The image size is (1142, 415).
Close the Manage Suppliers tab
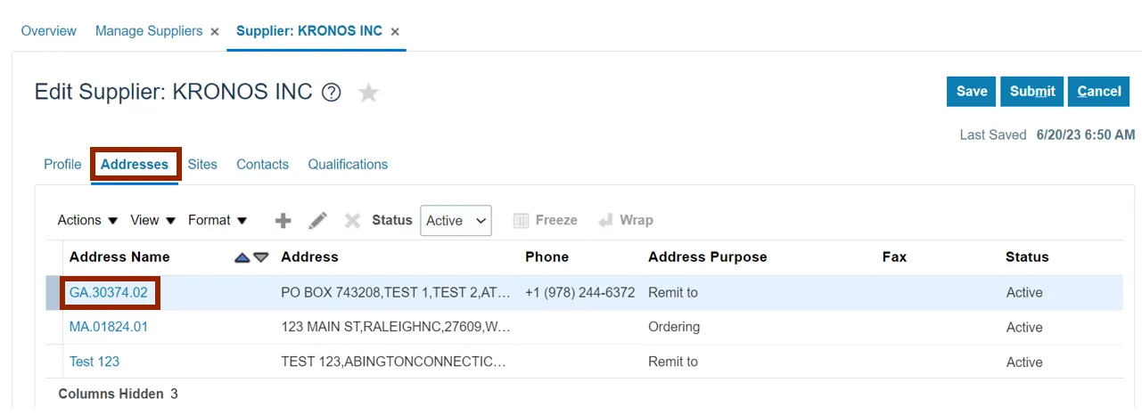pyautogui.click(x=215, y=31)
